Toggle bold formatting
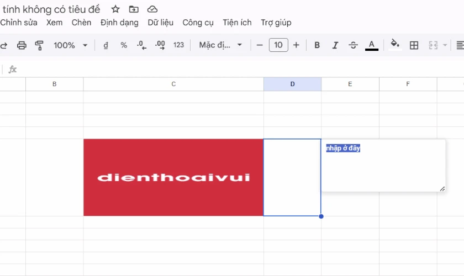464x276 pixels. click(317, 45)
